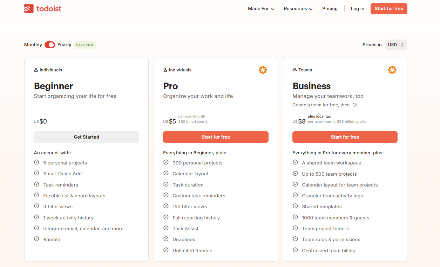Click "1000 team members & guests" text
The height and width of the screenshot is (267, 440).
(336, 218)
